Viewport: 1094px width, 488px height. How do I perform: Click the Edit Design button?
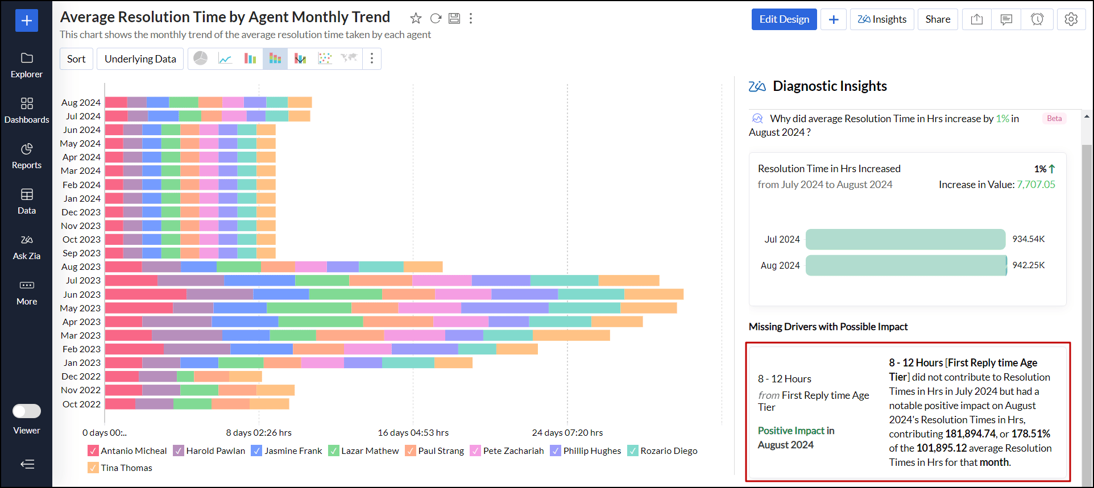(x=784, y=19)
